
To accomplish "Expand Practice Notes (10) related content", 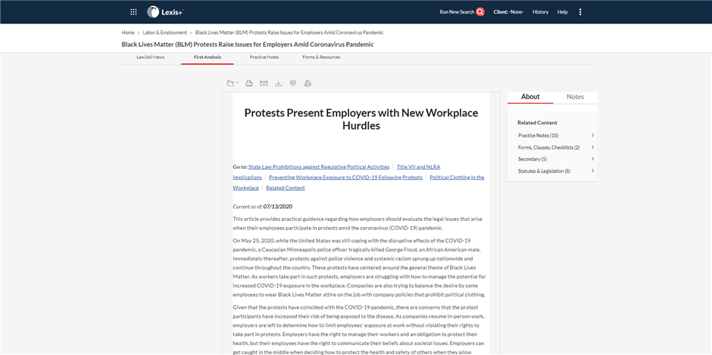I will coord(592,135).
